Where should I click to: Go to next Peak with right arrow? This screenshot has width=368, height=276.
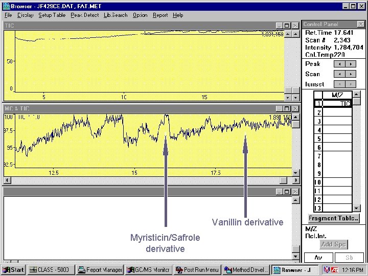351,64
